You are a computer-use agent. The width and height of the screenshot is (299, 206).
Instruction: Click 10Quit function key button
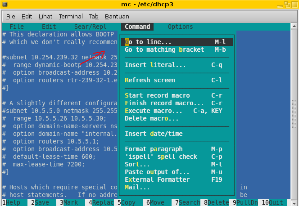click(x=272, y=202)
